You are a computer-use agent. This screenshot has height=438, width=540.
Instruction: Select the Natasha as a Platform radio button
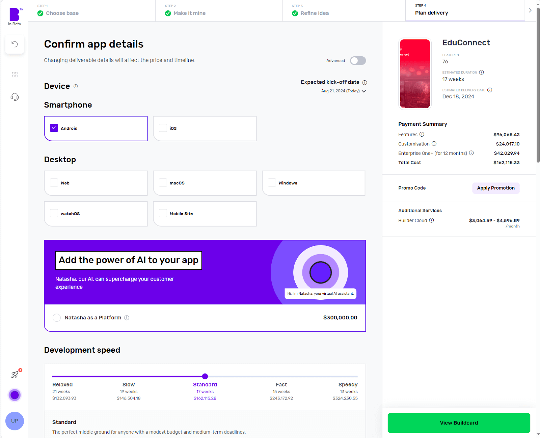click(57, 318)
